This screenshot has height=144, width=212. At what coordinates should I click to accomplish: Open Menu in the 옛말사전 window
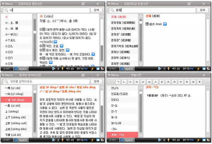click(113, 75)
